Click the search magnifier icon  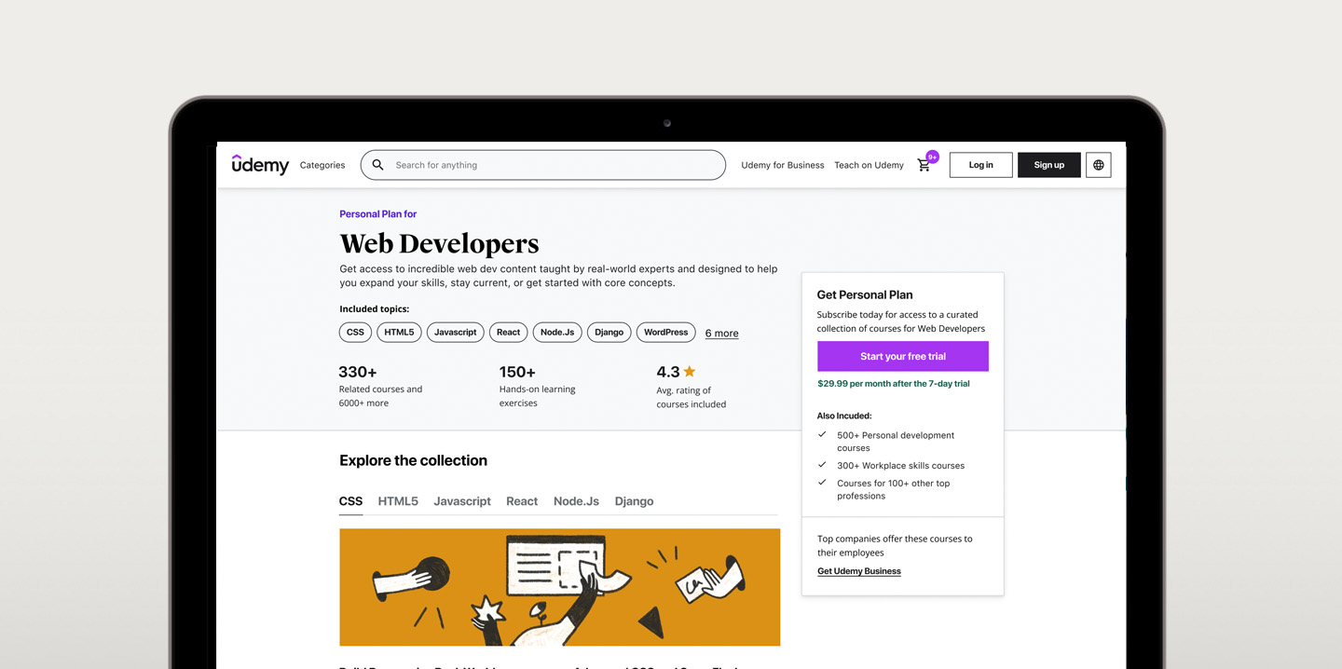[377, 165]
